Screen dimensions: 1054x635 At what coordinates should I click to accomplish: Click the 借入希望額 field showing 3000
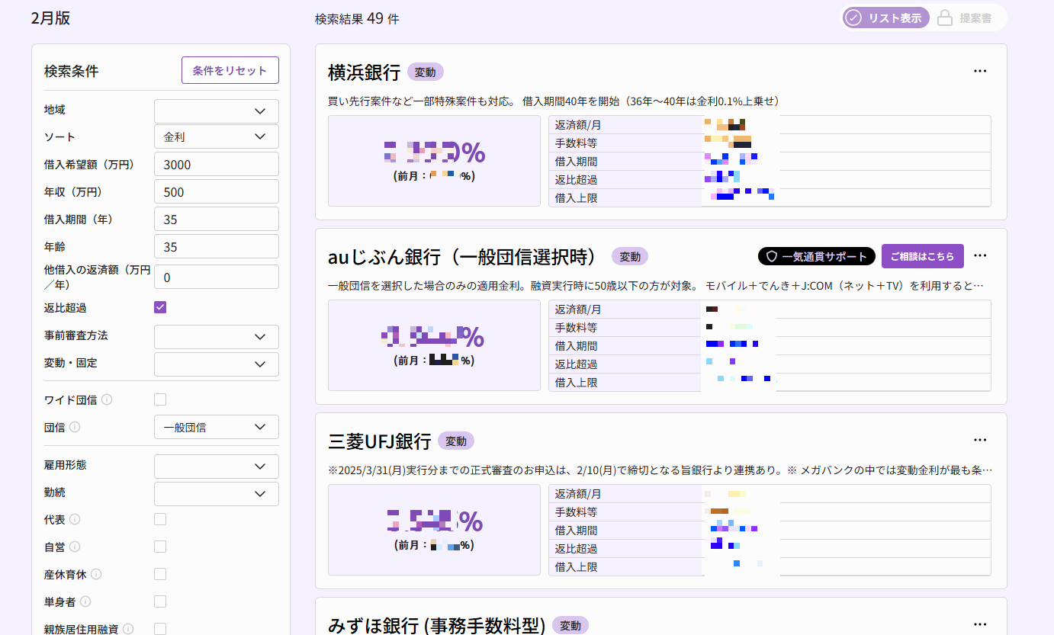(217, 165)
